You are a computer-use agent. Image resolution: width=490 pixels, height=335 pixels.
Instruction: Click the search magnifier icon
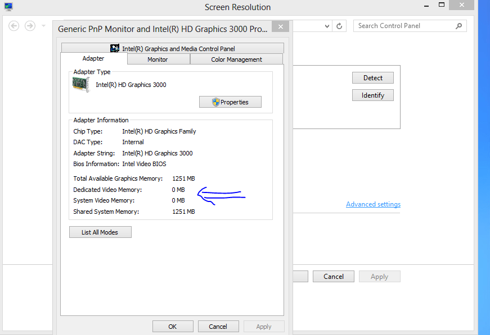pyautogui.click(x=458, y=26)
